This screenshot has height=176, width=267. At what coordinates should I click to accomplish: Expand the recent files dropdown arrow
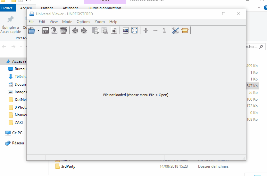pyautogui.click(x=38, y=31)
